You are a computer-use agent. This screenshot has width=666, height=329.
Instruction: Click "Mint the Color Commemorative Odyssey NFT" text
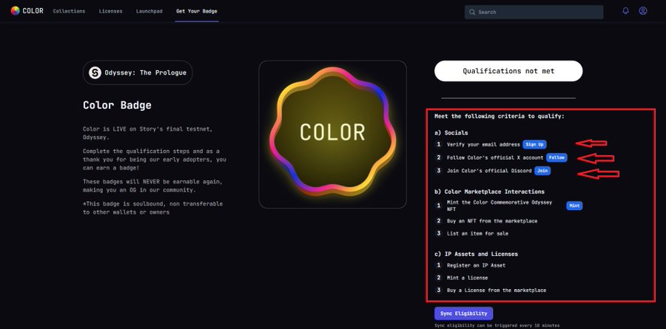tap(499, 206)
